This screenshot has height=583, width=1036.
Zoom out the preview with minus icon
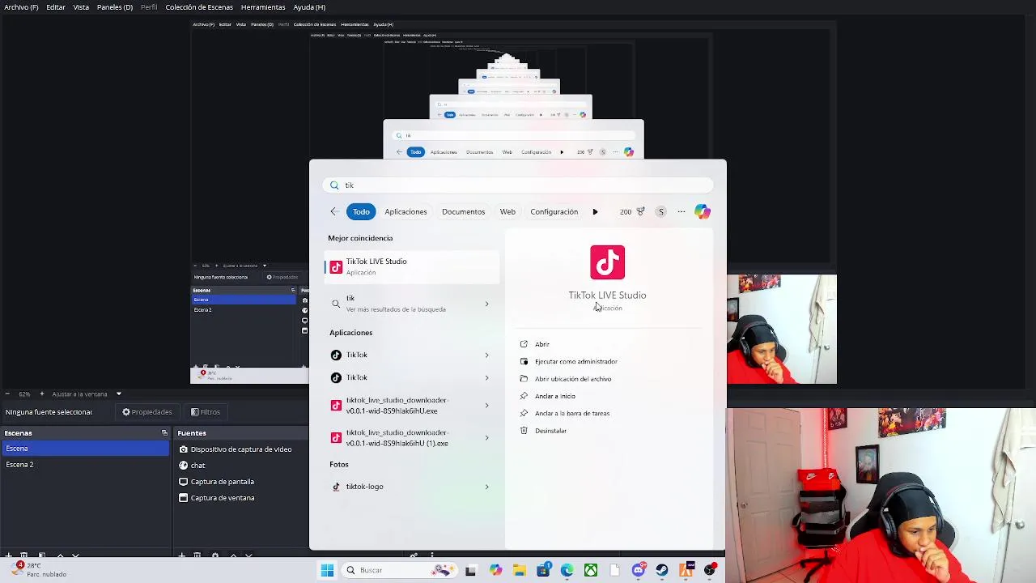[x=7, y=394]
